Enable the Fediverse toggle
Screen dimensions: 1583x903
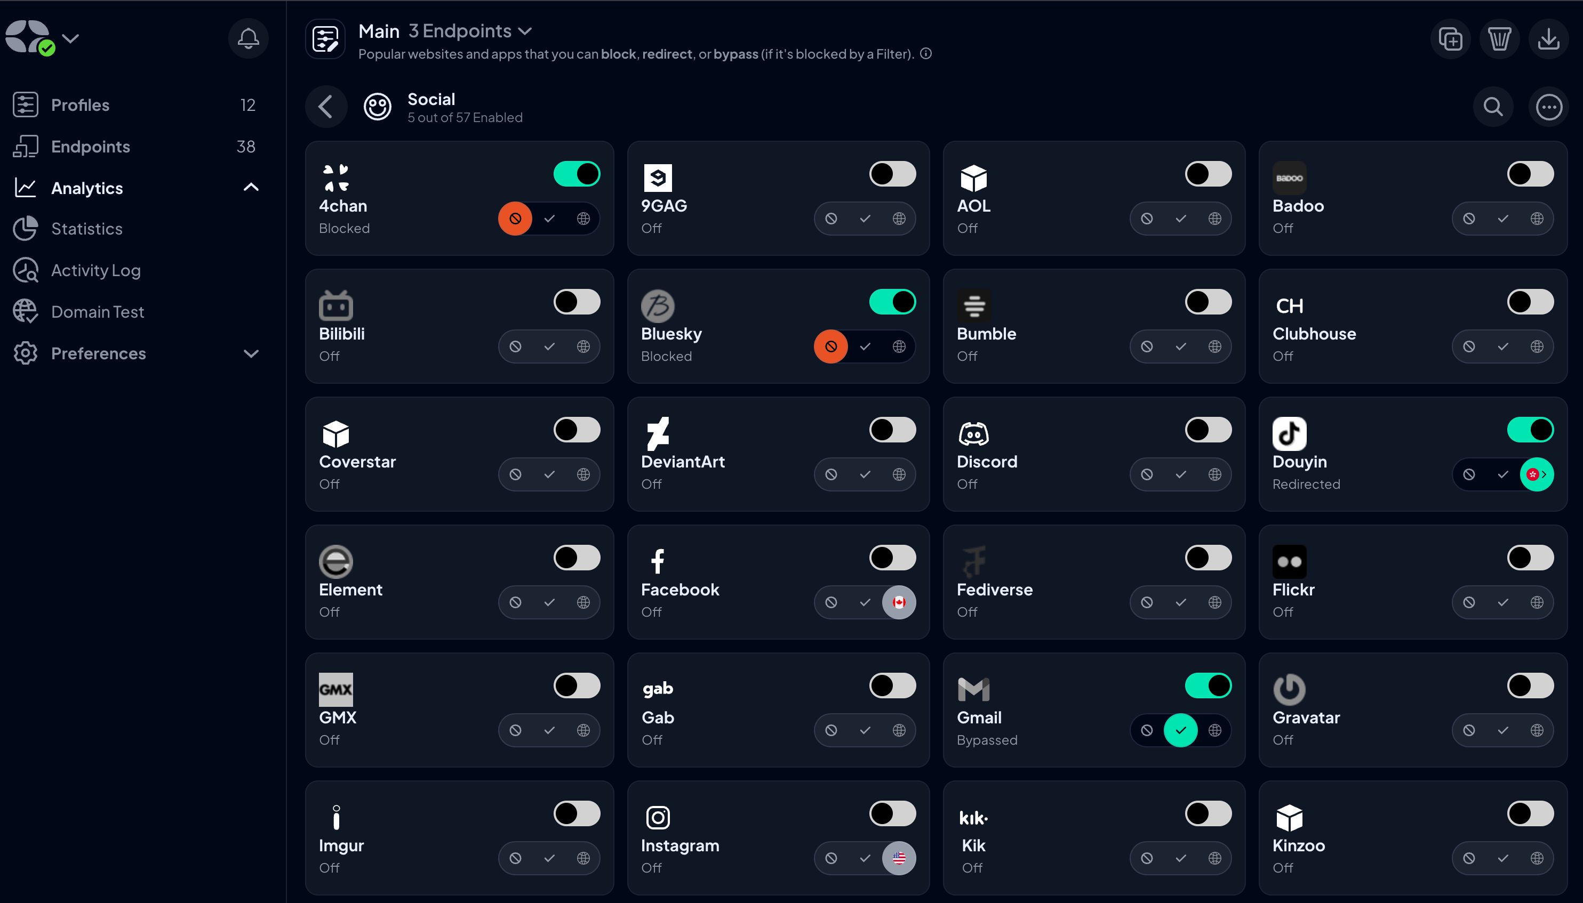[x=1208, y=558]
